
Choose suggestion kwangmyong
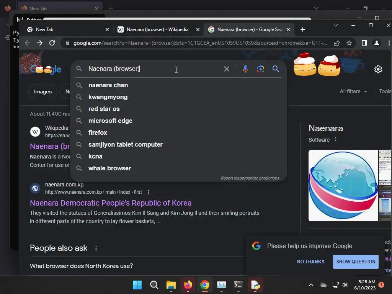click(178, 97)
